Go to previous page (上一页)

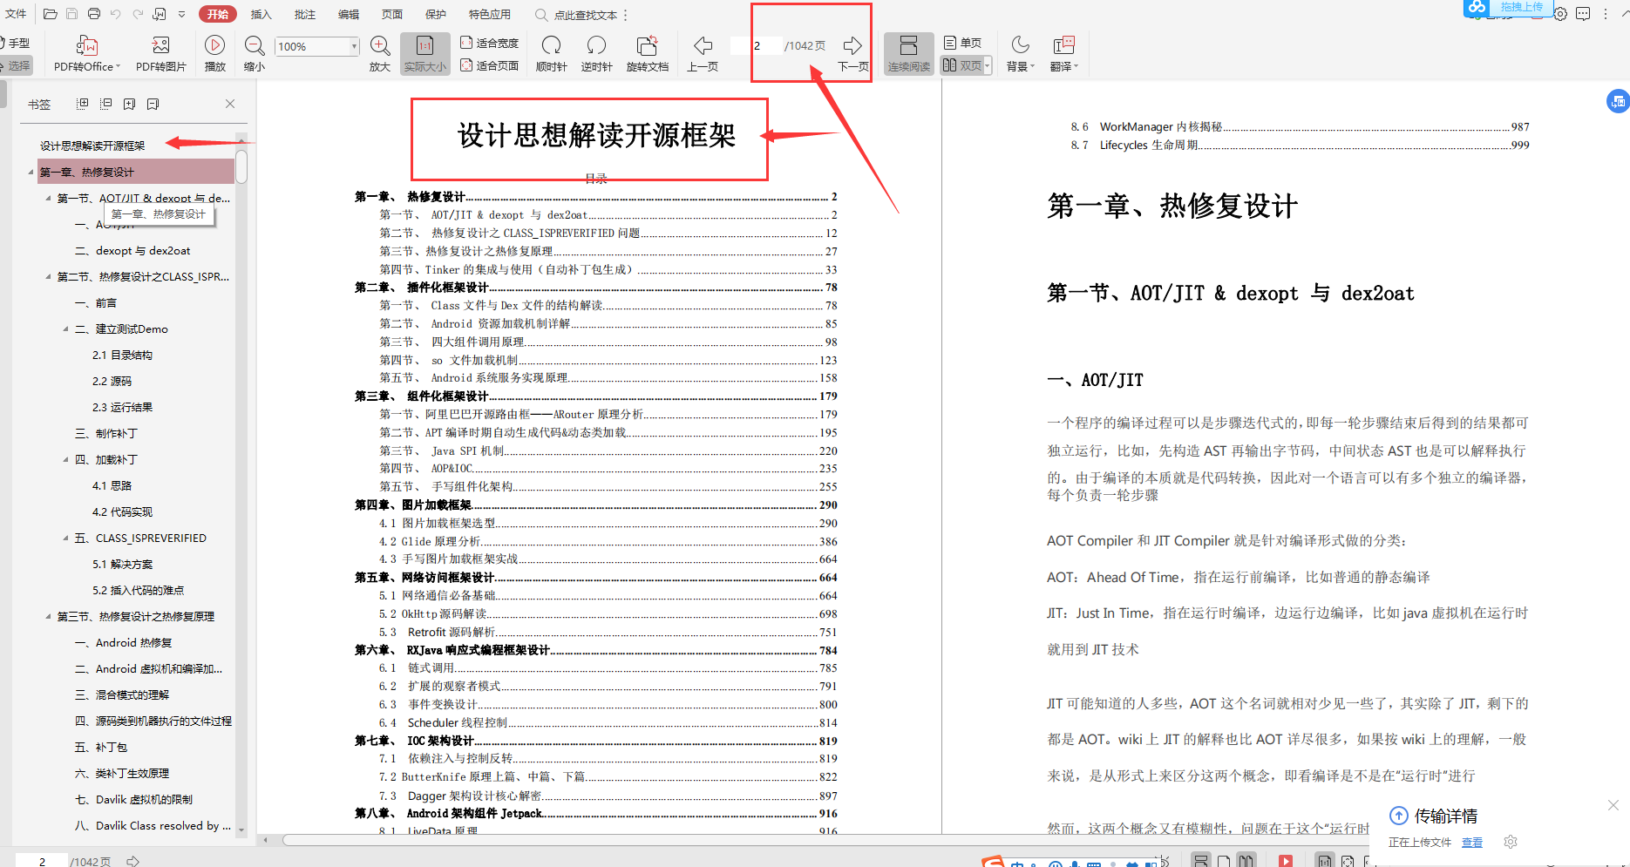[x=703, y=54]
